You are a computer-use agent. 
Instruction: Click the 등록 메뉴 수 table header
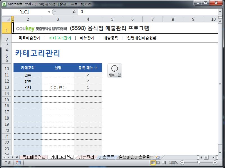[88, 68]
